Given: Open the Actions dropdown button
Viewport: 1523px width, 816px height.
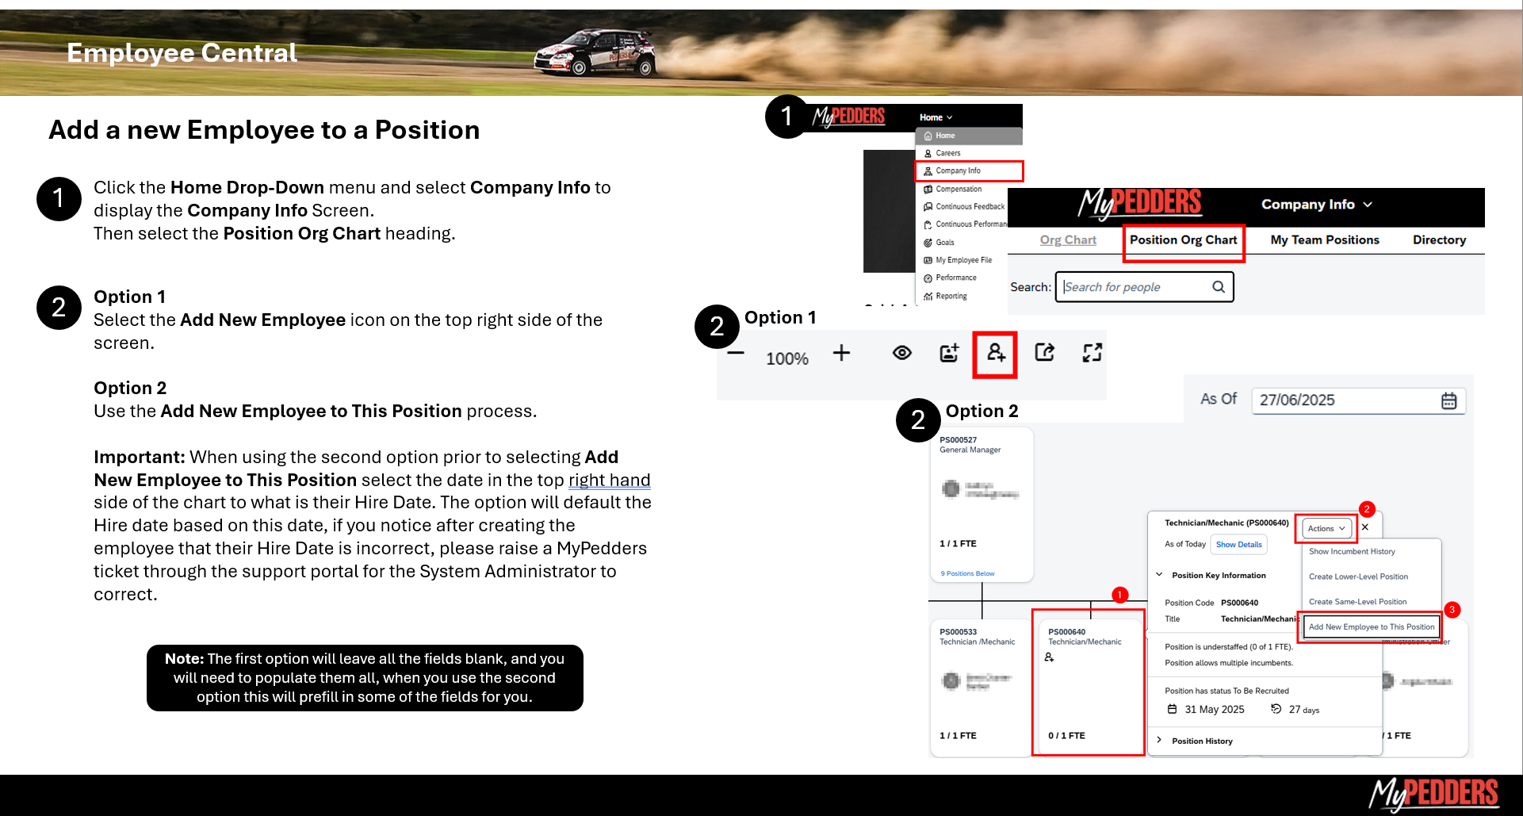Looking at the screenshot, I should click(1326, 528).
